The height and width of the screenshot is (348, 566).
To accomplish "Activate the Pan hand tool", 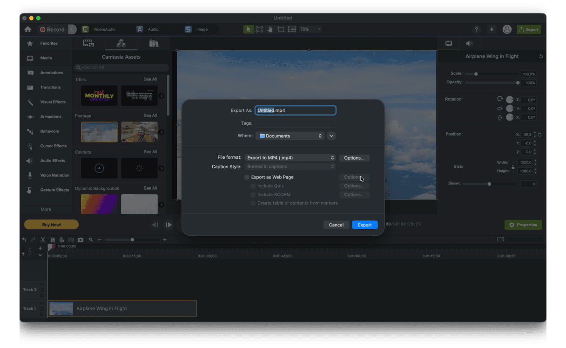I will tap(270, 29).
